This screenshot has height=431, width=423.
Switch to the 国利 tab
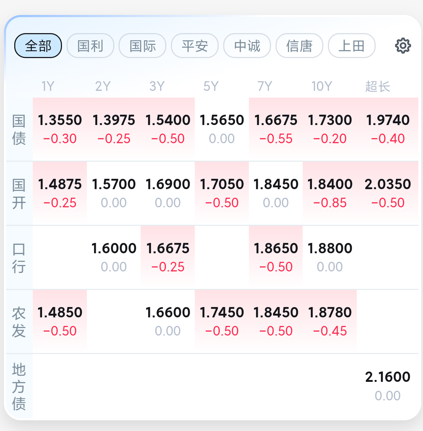90,46
